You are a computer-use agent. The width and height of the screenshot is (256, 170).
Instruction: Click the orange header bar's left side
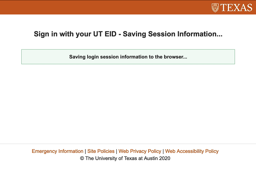point(53,7)
